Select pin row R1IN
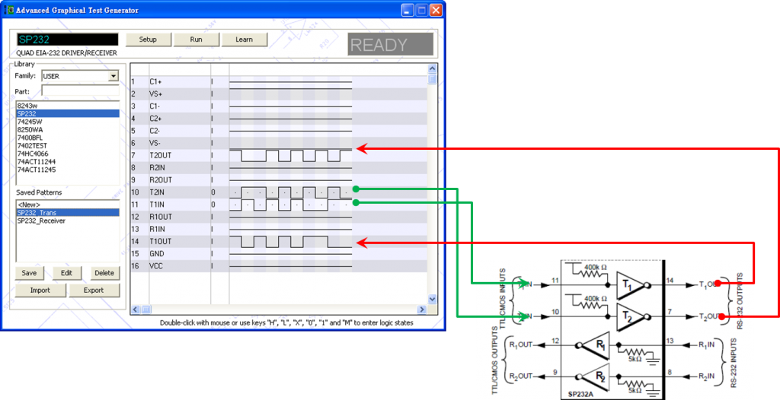 click(279, 229)
